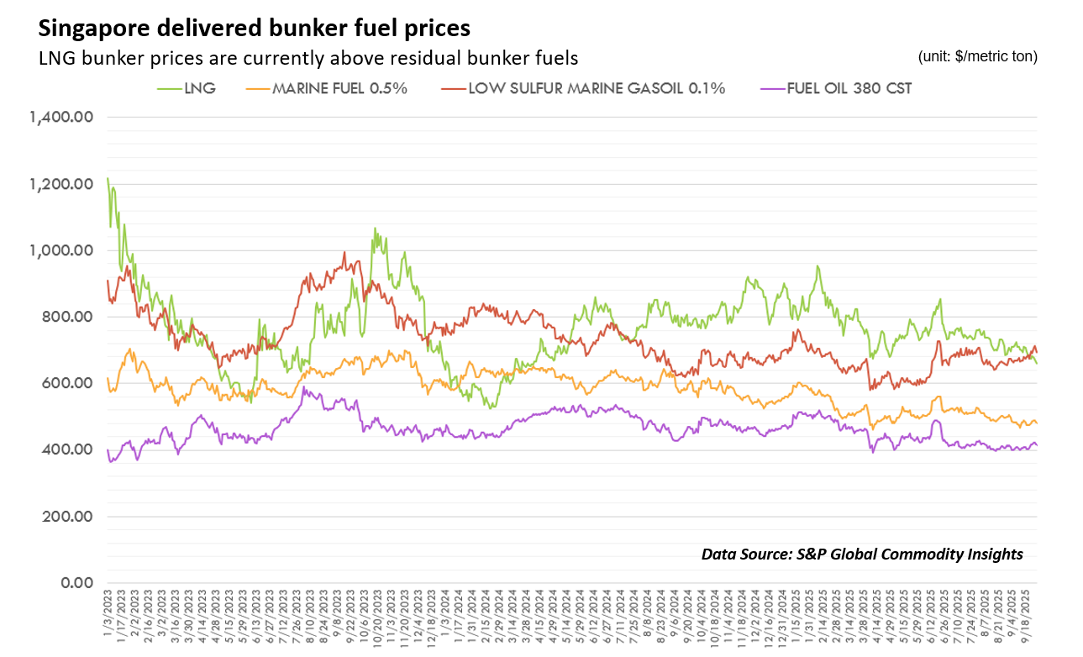Click the 1,400.00 y-axis label
This screenshot has width=1083, height=657.
click(60, 118)
